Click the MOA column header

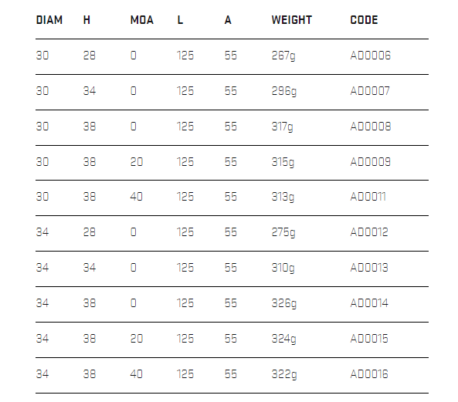(141, 20)
